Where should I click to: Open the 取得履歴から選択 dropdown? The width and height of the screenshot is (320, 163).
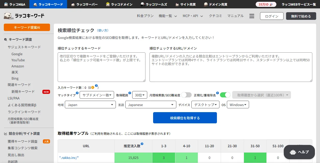click(x=262, y=95)
